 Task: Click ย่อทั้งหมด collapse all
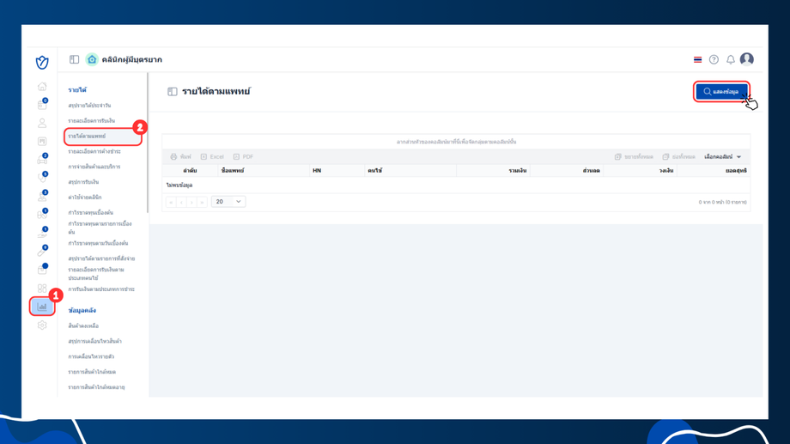click(x=678, y=157)
